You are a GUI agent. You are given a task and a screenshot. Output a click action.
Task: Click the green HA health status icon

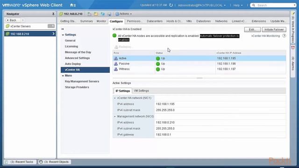tap(114, 35)
